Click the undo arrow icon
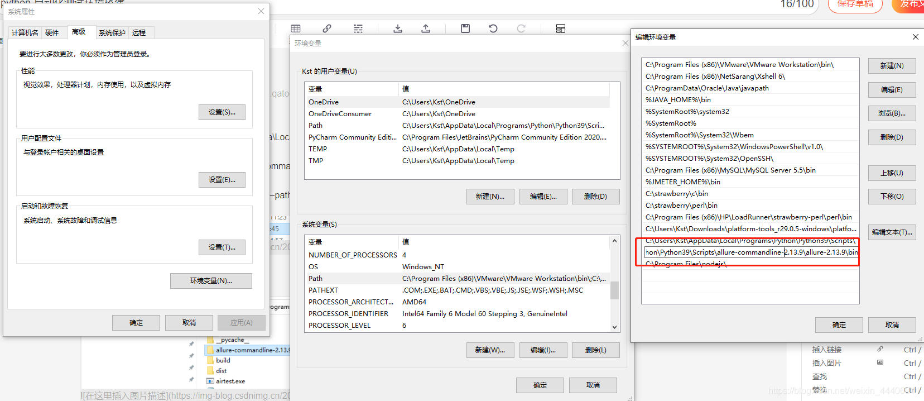The width and height of the screenshot is (924, 401). [493, 28]
